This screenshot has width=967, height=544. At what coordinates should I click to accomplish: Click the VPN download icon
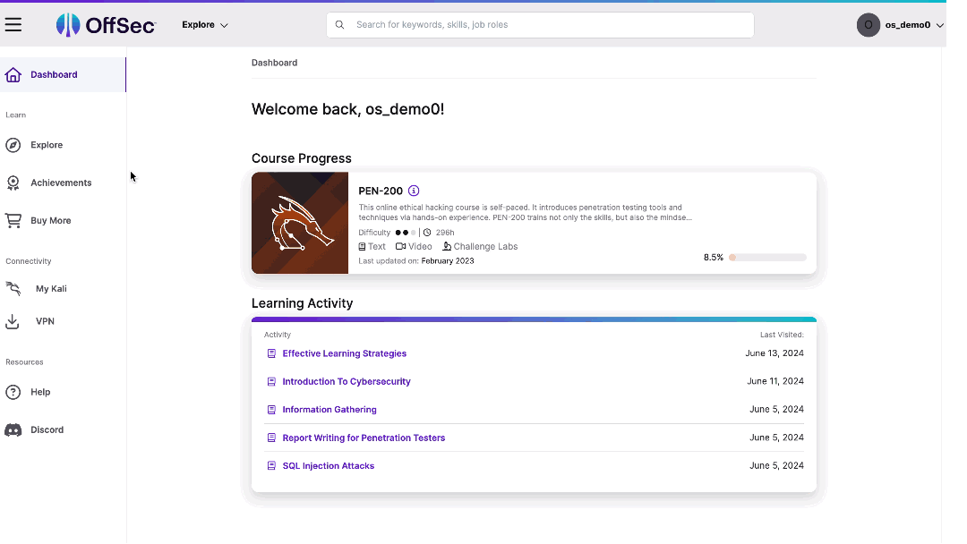click(x=13, y=321)
